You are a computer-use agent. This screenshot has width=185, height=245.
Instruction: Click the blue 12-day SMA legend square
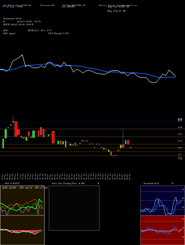click(4, 6)
